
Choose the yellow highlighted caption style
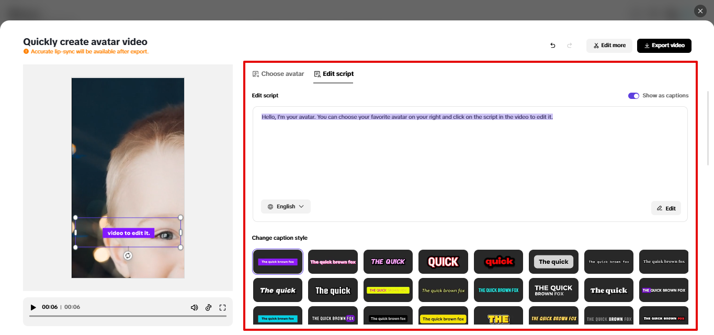(x=388, y=290)
